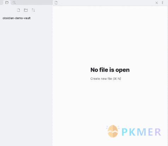The height and width of the screenshot is (146, 168).
Task: Open the file explorer sidebar tab
Action: pos(7,2)
